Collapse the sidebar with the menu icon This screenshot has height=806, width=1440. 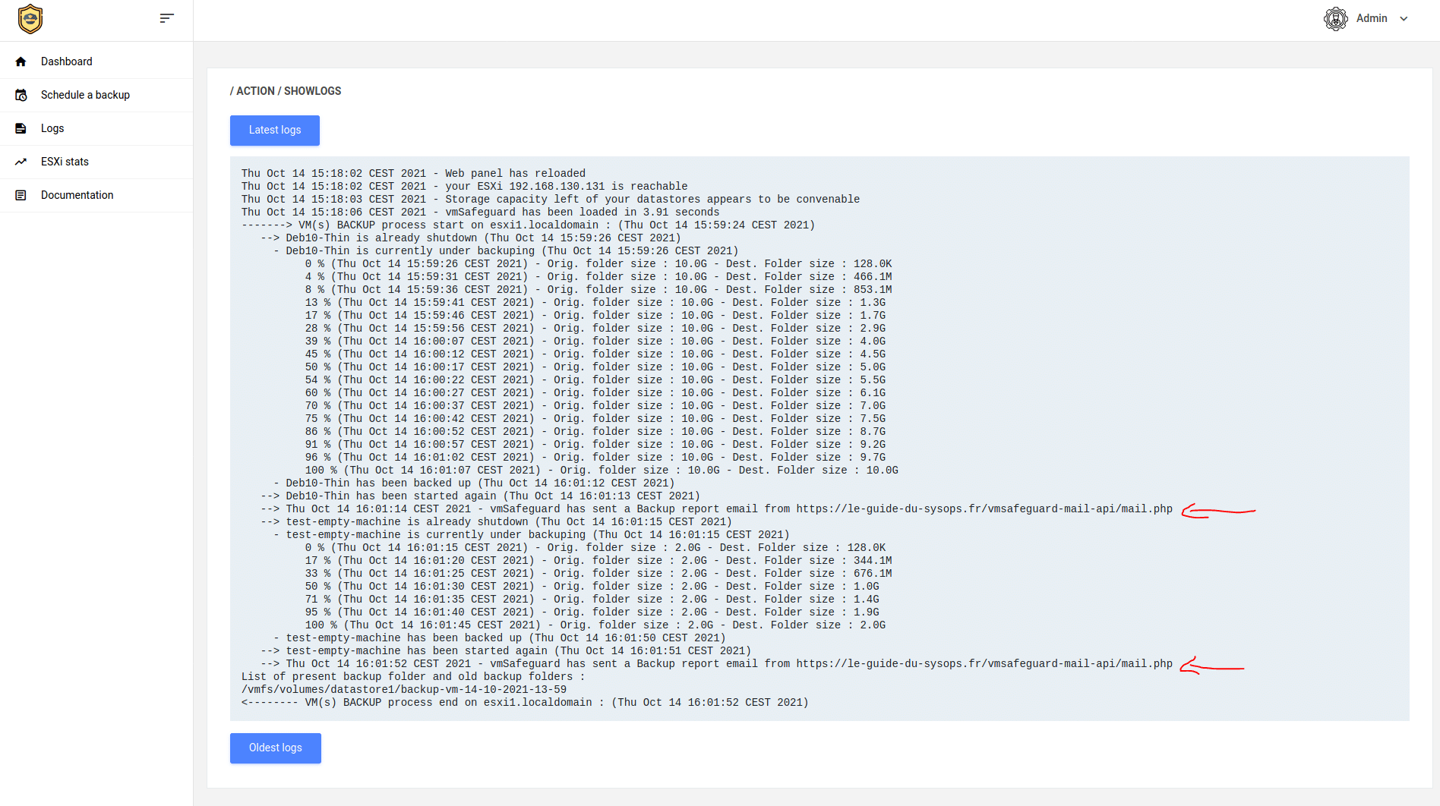click(167, 18)
